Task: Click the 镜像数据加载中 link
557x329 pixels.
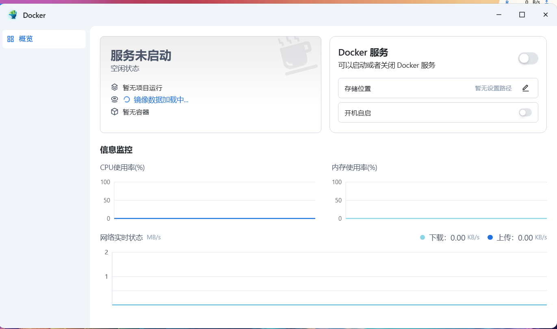Action: [161, 100]
